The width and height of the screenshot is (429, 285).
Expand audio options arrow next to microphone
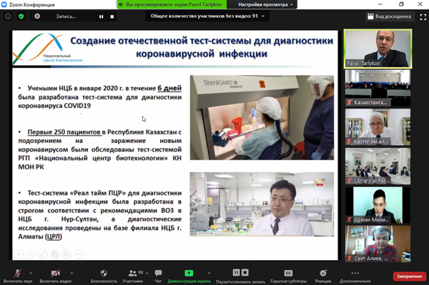pos(31,273)
